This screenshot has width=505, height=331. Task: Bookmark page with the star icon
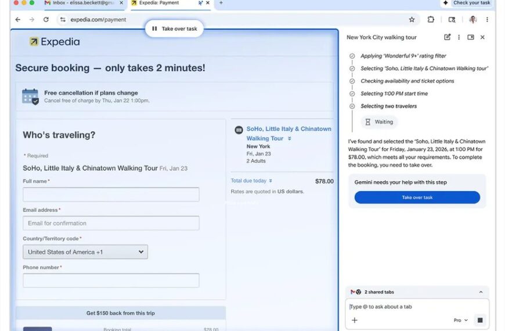412,20
